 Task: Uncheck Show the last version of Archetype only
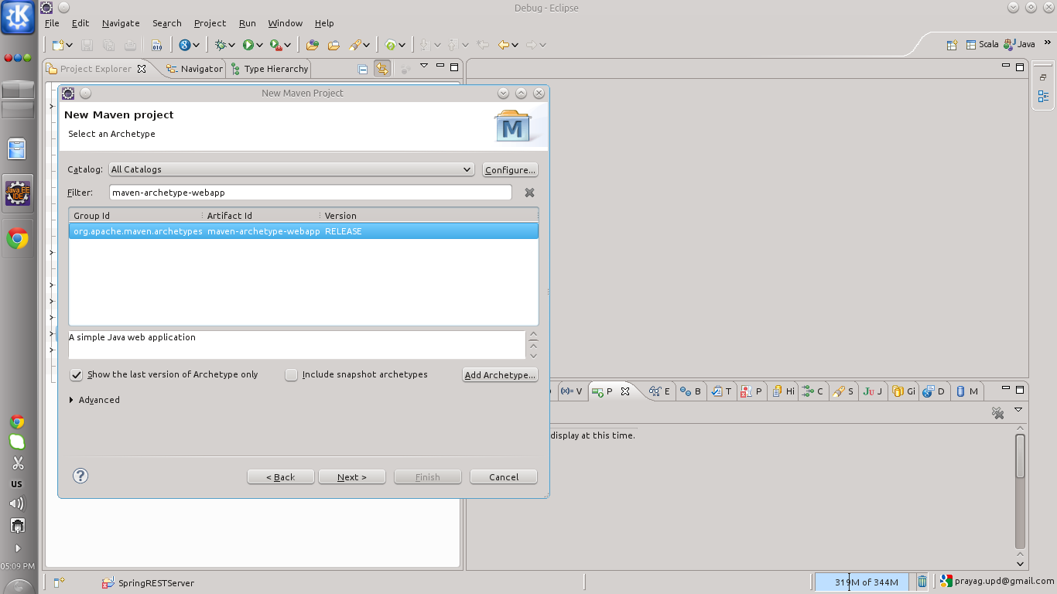(x=77, y=374)
